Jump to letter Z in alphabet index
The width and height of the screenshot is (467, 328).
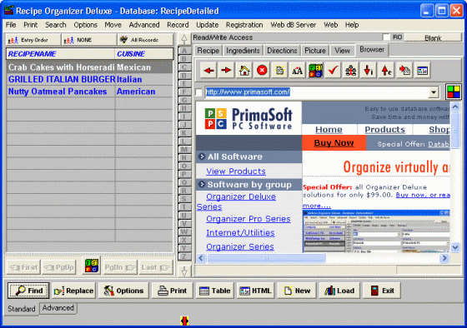(x=184, y=256)
